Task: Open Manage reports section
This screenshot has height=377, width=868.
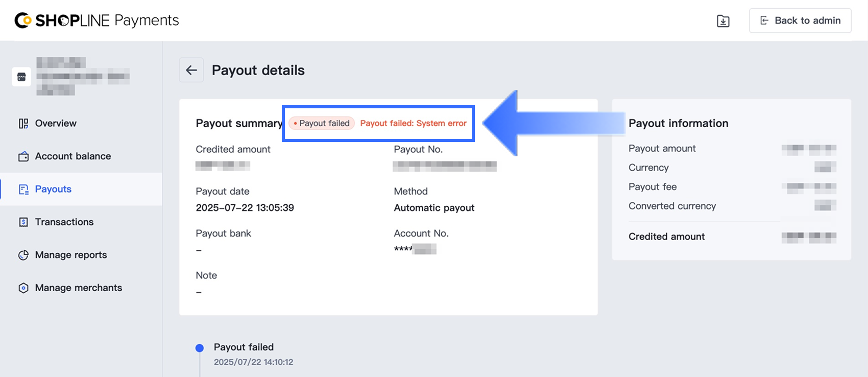Action: (x=71, y=255)
